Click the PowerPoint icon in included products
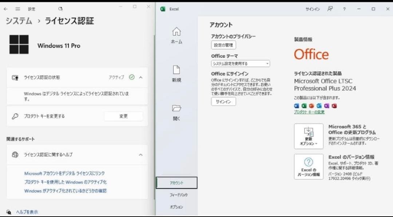The image size is (393, 217). tap(311, 106)
